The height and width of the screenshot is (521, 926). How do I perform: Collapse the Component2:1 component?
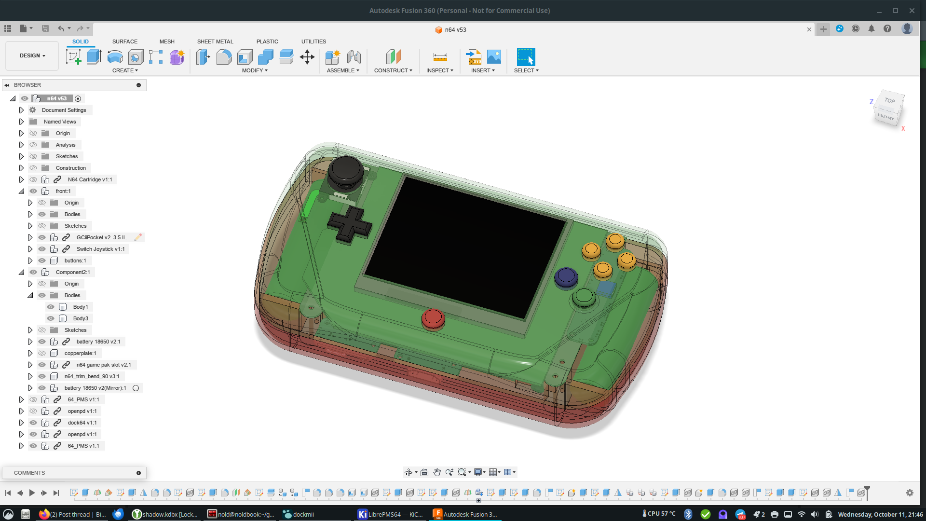(x=21, y=272)
